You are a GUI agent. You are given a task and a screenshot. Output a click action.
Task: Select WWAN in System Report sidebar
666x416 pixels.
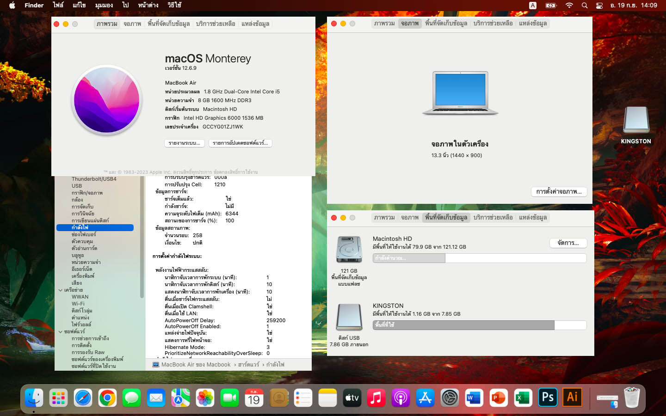(80, 297)
